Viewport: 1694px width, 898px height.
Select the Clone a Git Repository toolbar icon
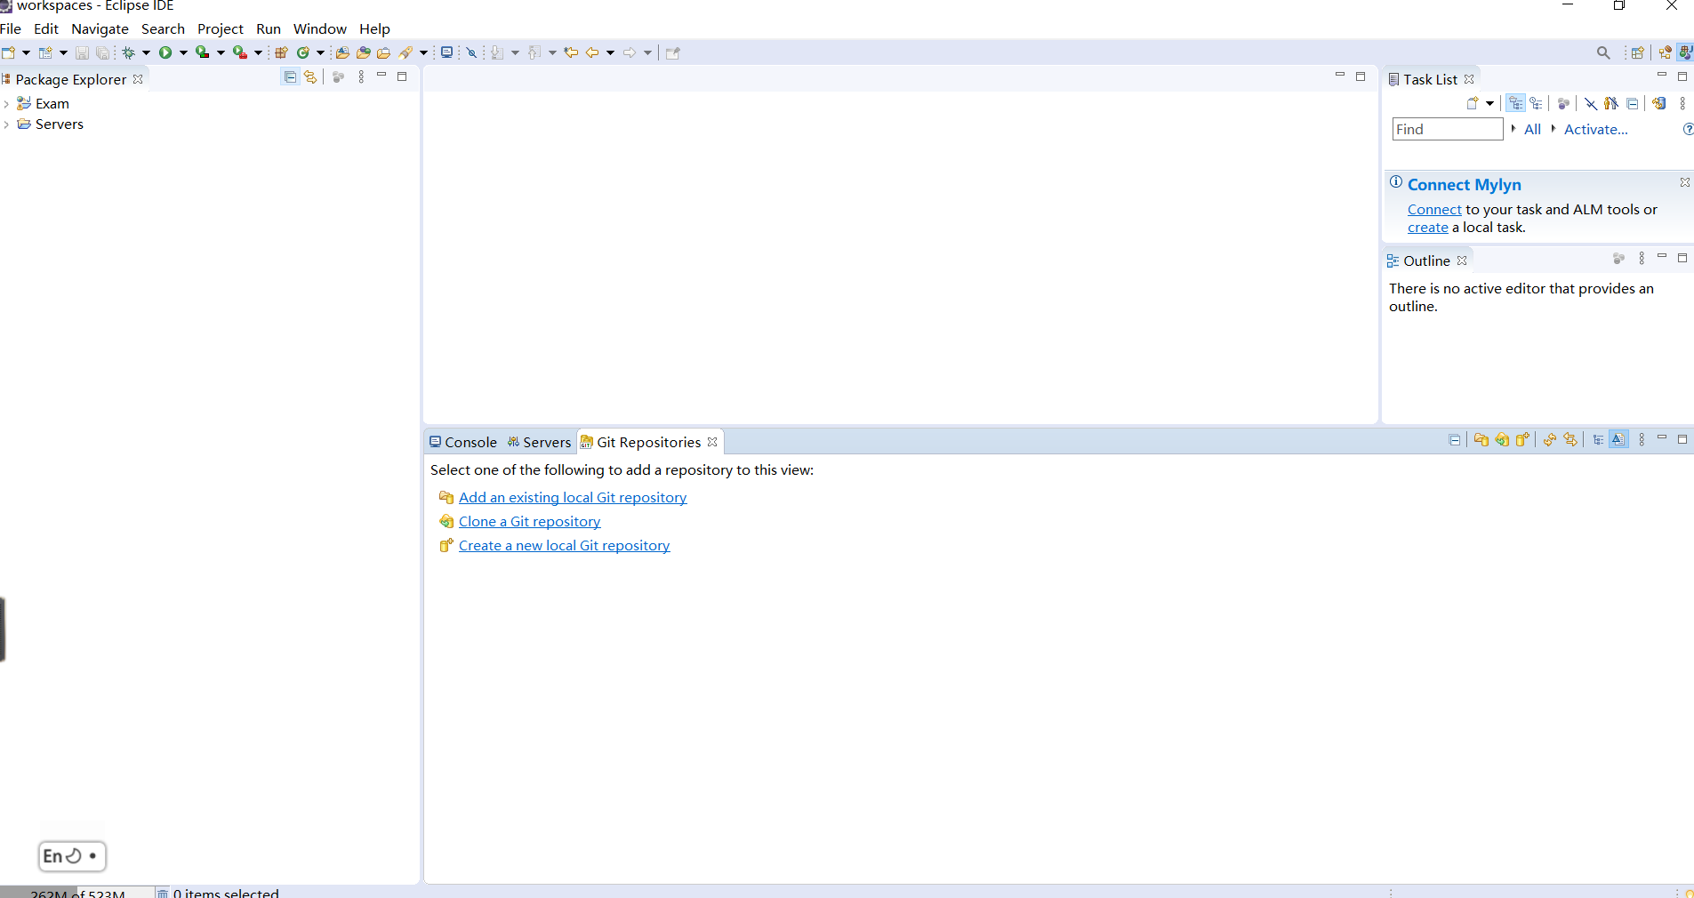1502,439
